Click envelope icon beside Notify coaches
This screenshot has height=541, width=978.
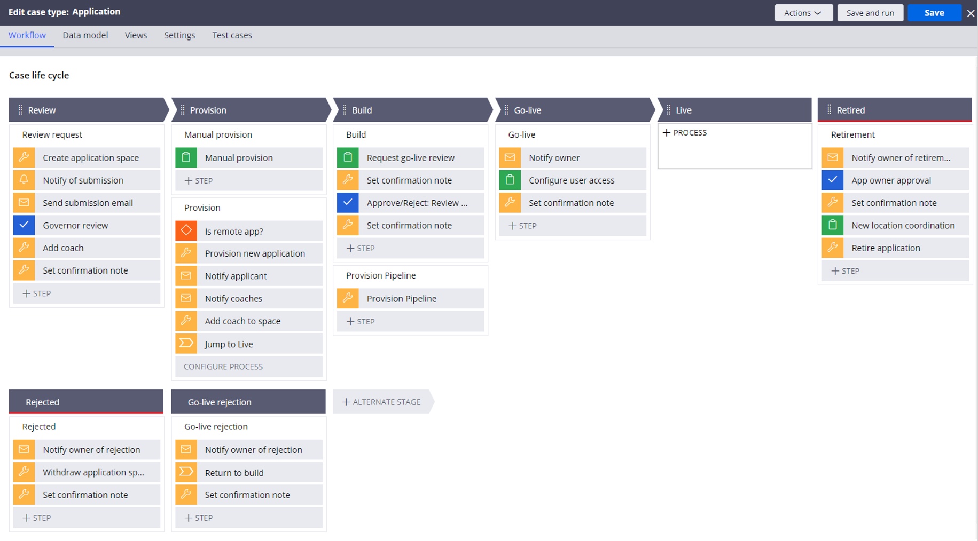click(x=186, y=298)
